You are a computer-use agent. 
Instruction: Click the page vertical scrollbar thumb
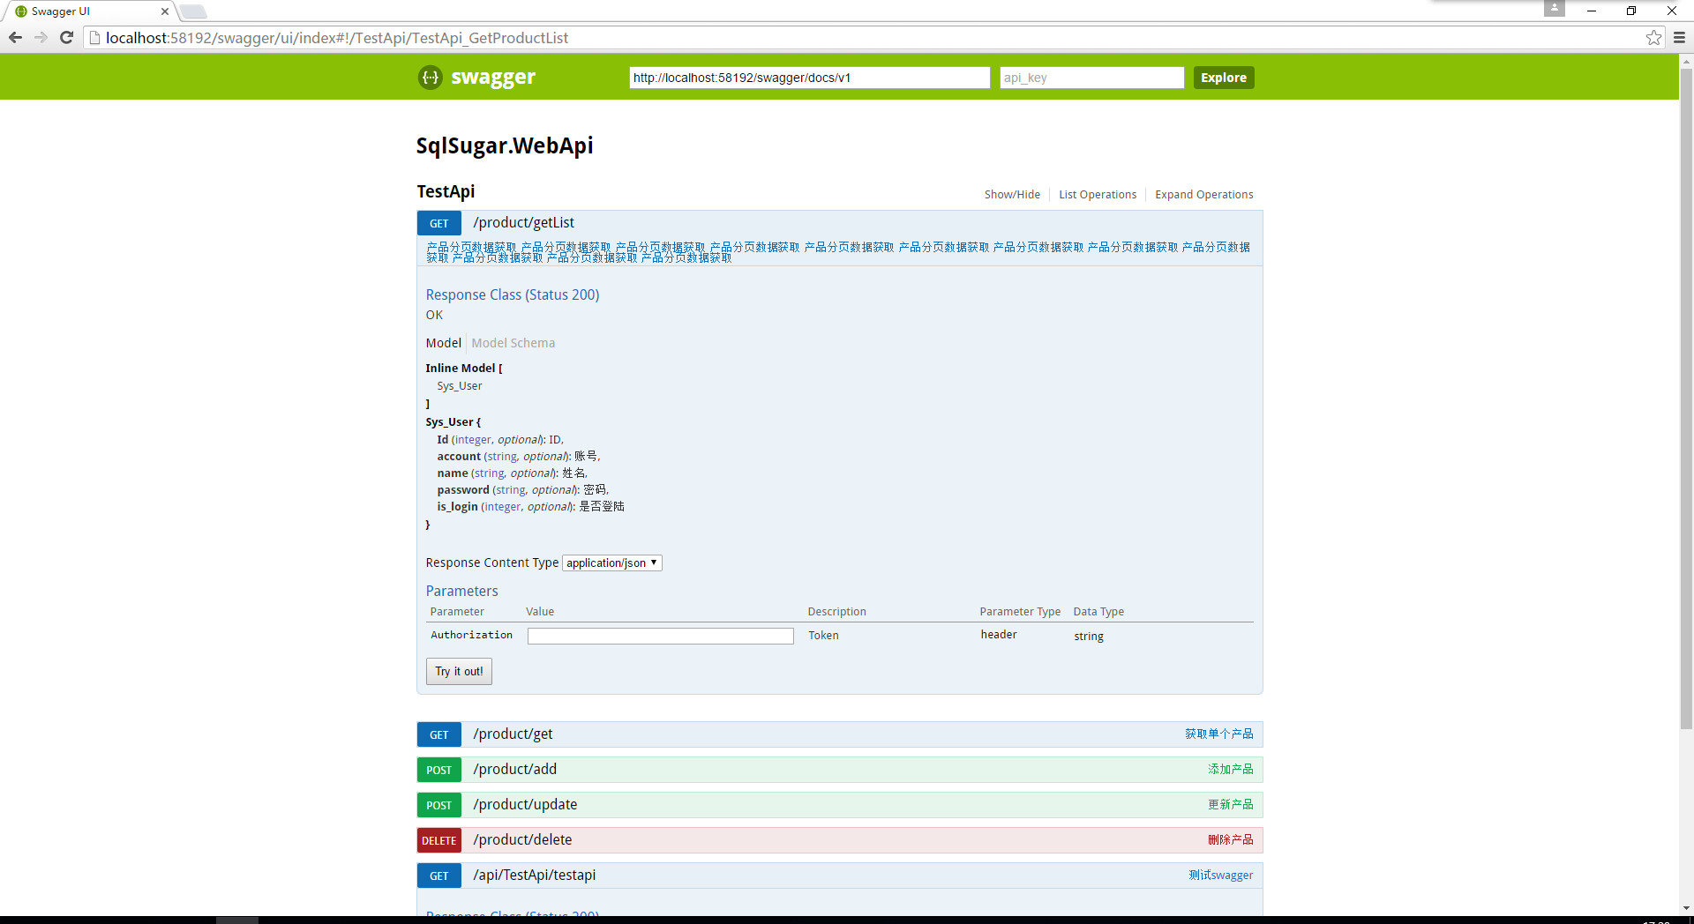tap(1686, 399)
